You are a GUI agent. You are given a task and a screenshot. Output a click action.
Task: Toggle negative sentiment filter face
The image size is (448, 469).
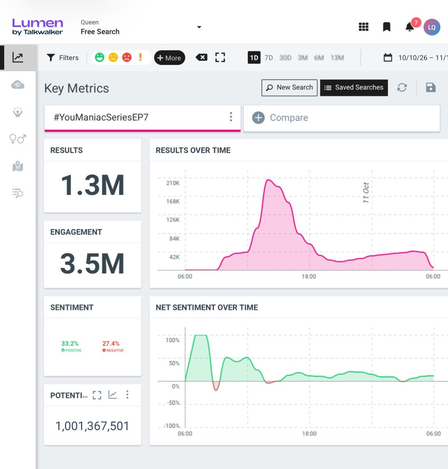127,57
